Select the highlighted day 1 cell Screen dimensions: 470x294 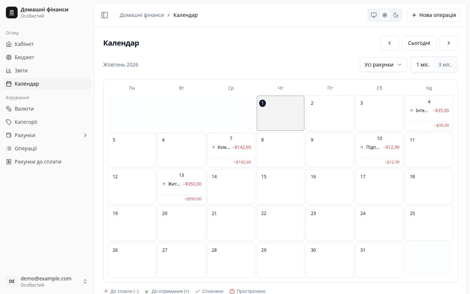[281, 113]
